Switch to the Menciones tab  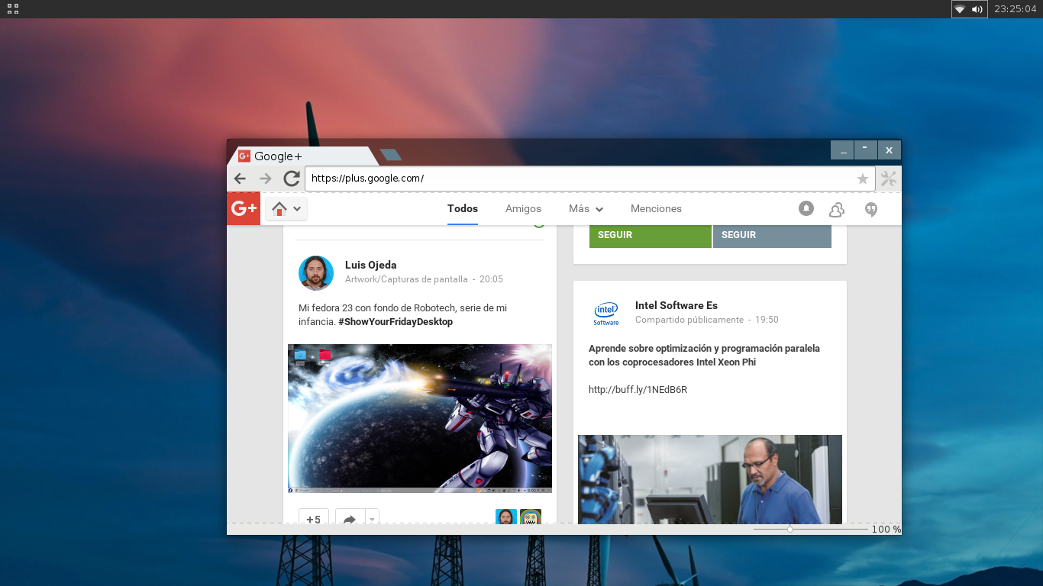pos(656,208)
